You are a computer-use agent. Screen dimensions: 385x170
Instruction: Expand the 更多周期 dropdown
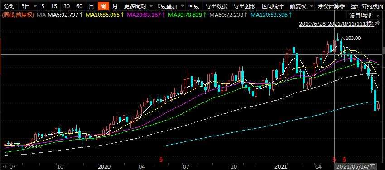138,6
